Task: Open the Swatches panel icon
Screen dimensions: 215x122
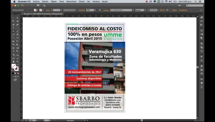Action: (x=201, y=21)
